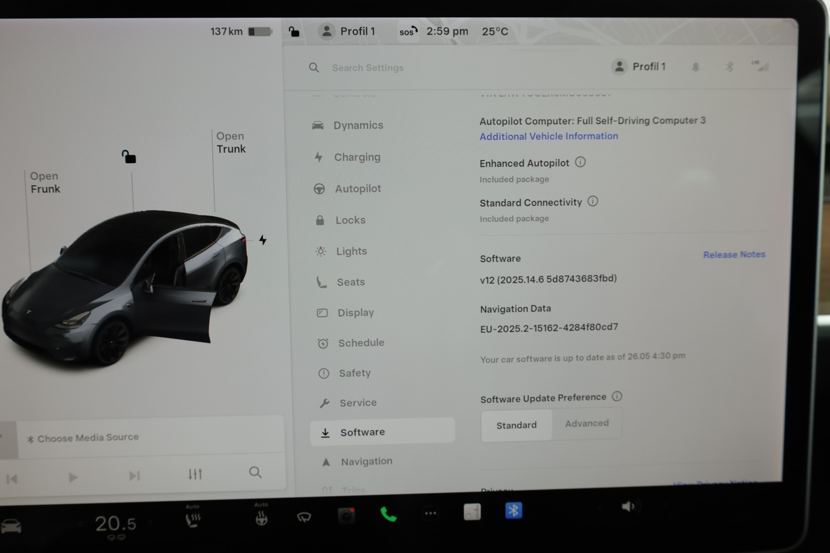Screen dimensions: 830x553
Task: Tap the unlock icon in status bar
Action: point(294,31)
